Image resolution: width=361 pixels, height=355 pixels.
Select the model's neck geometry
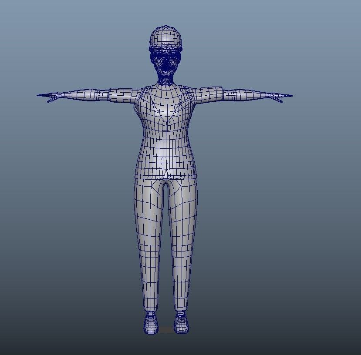point(166,81)
